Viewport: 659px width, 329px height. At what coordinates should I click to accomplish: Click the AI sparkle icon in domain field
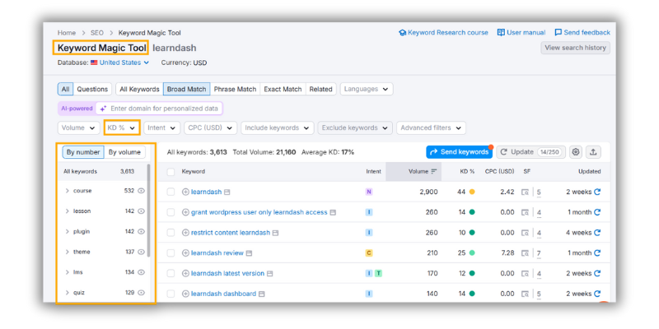[x=103, y=109]
